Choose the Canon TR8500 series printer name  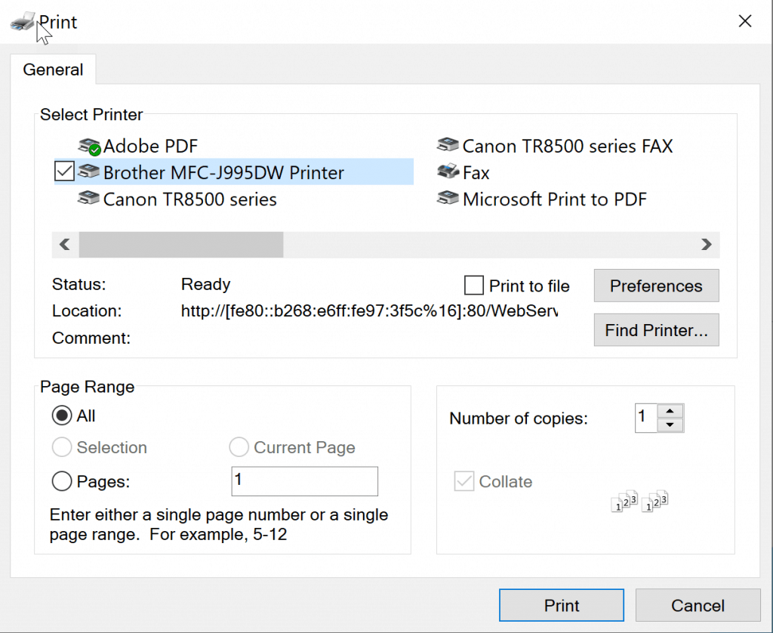coord(189,199)
